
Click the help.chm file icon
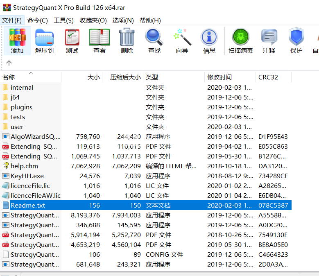[x=6, y=166]
